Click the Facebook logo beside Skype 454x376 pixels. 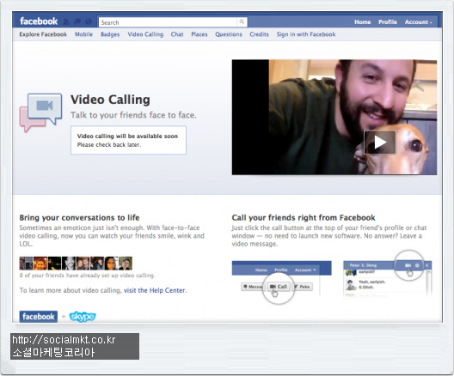[39, 317]
